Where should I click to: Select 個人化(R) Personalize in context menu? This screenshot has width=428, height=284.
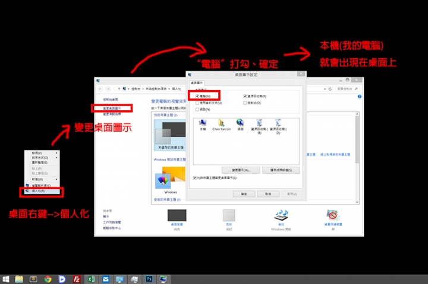(42, 191)
